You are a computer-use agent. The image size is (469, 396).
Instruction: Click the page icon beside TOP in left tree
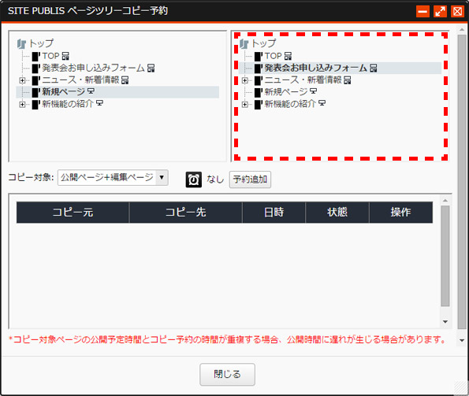pos(36,57)
